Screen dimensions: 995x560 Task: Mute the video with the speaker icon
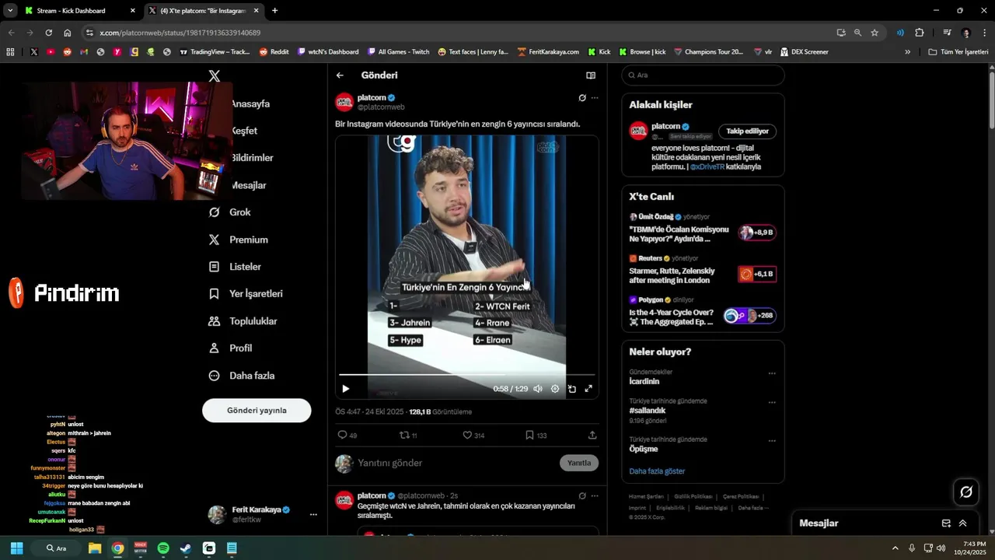click(x=537, y=389)
